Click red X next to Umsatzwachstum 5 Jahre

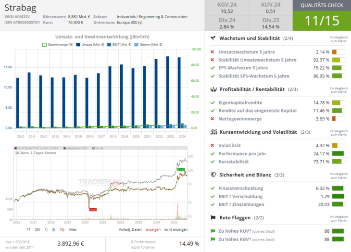point(212,52)
